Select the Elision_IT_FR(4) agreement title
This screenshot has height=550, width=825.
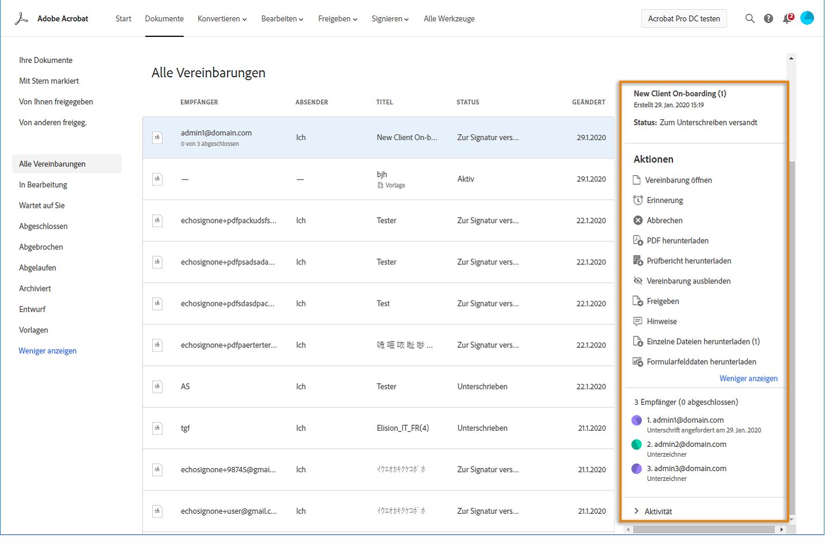point(403,428)
